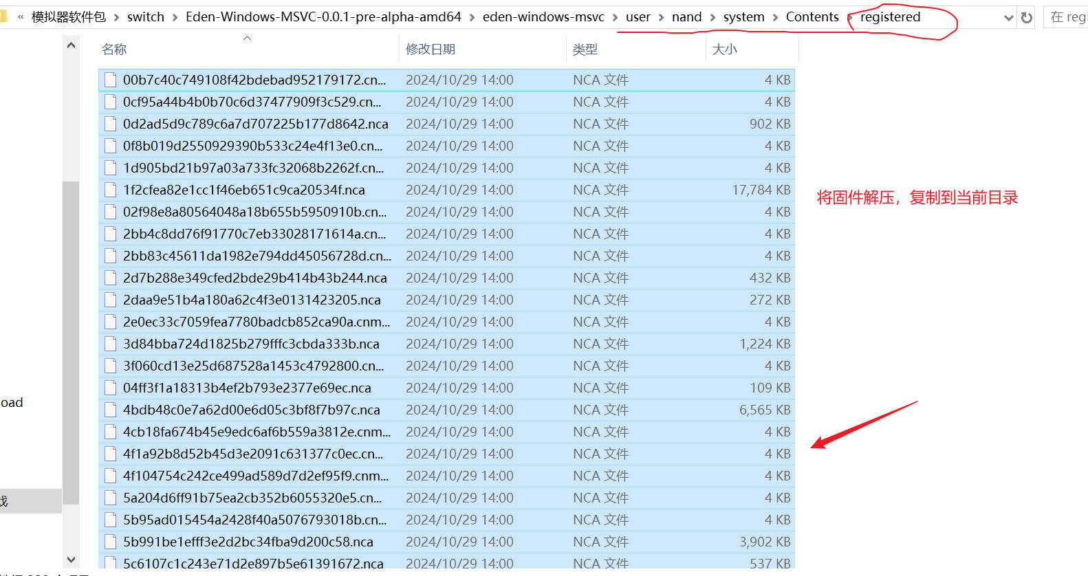Click navigation pane scroll down arrow
Screen dimensions: 1088x576
pos(71,560)
